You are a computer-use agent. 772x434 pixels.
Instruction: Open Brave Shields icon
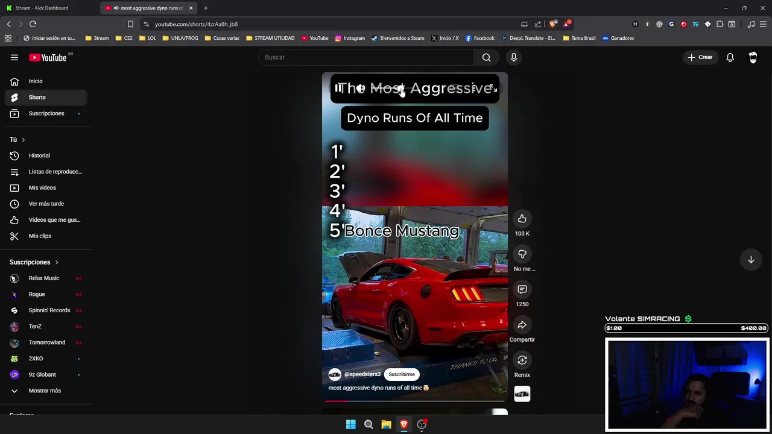pyautogui.click(x=552, y=24)
